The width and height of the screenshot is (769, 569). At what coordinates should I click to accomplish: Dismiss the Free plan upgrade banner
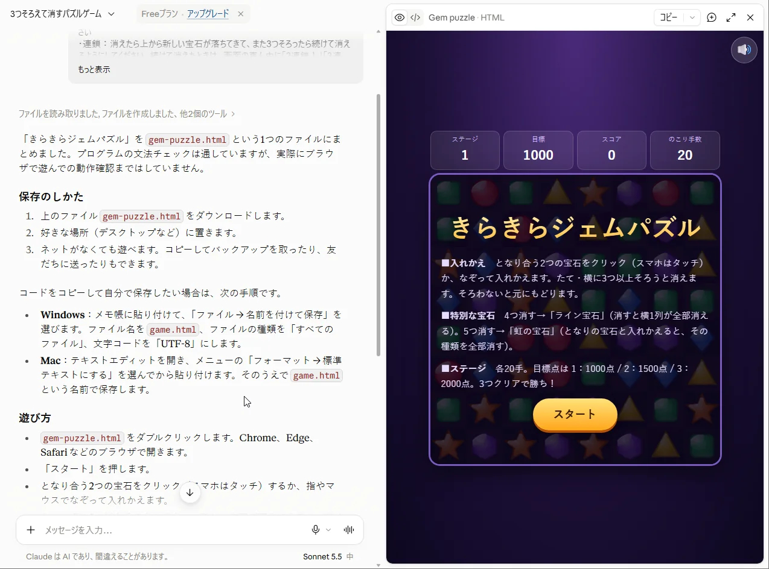pos(241,14)
